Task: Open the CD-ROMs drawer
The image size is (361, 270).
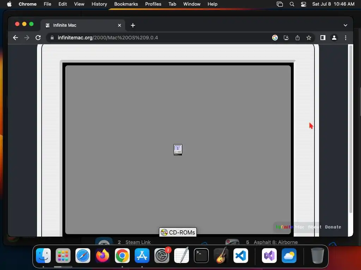Action: 178,232
